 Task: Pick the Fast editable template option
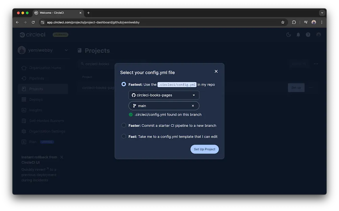pos(124,136)
